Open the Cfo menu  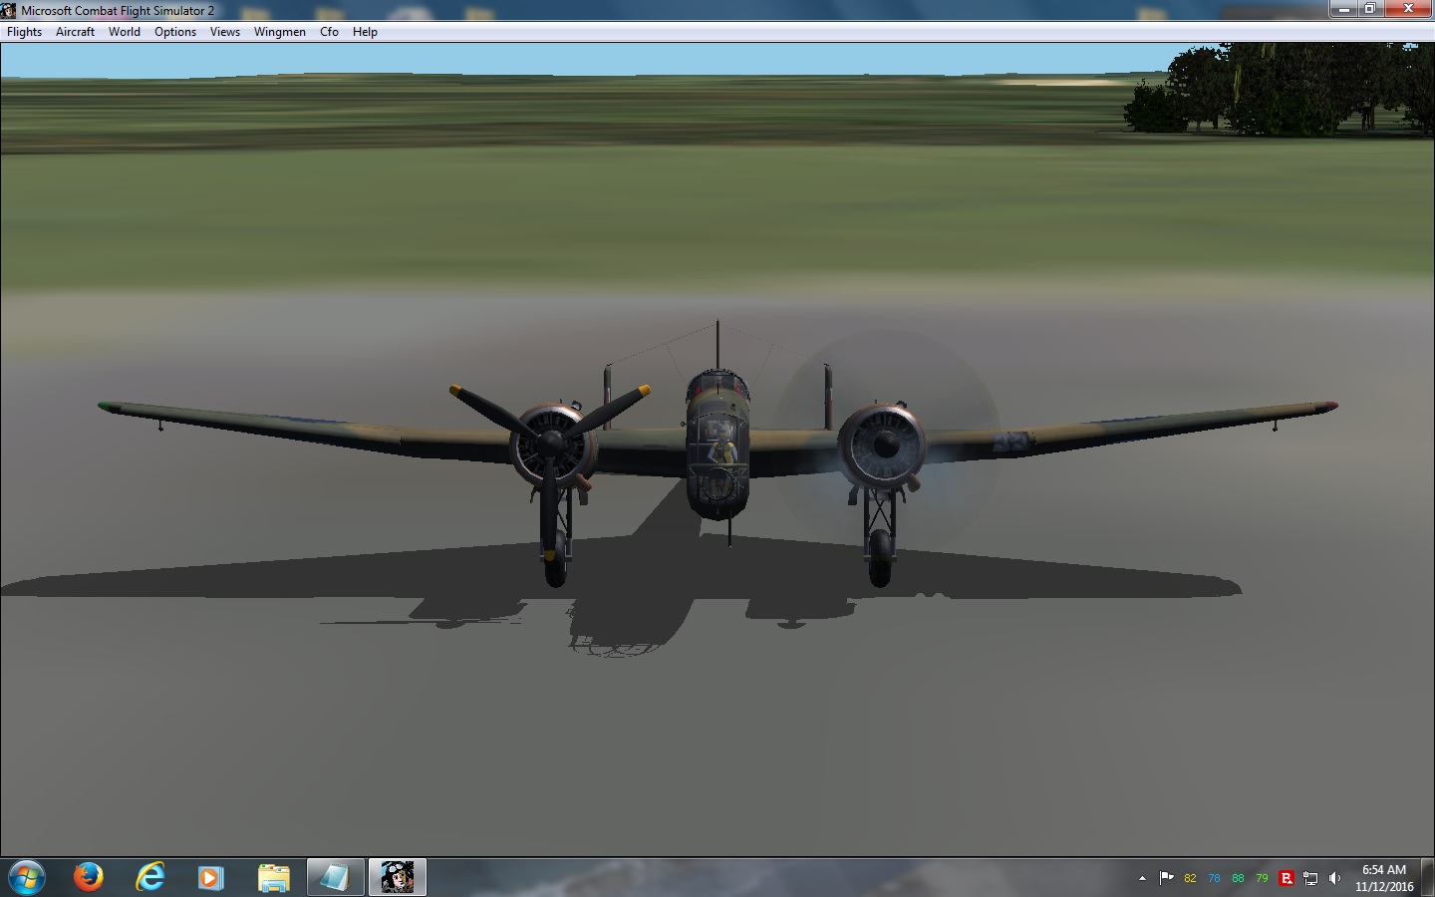point(329,32)
